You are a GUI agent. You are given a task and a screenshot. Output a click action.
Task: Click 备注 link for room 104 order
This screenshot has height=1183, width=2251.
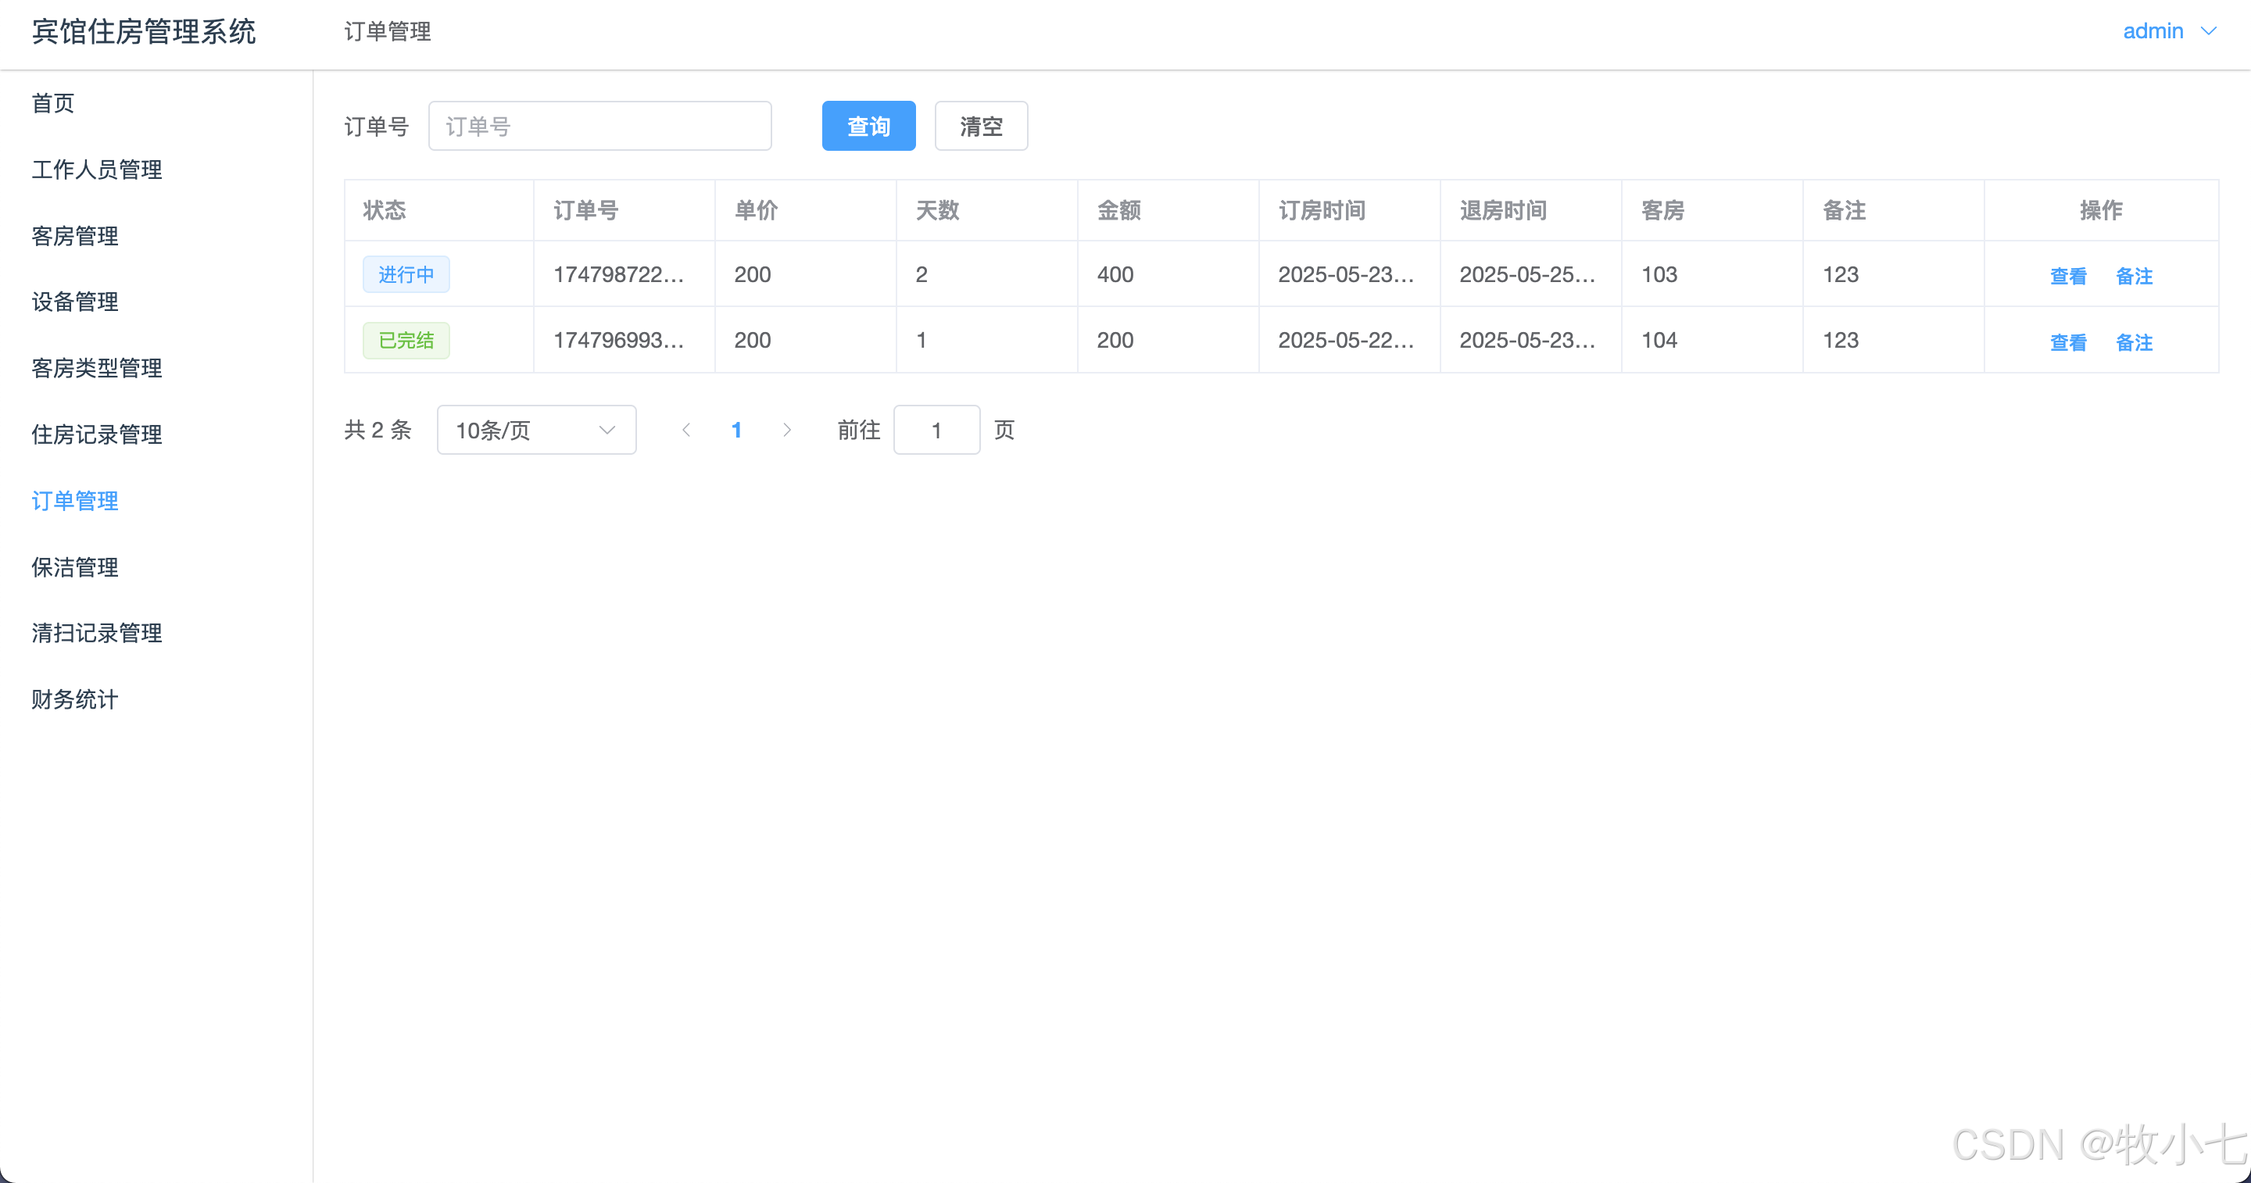[x=2133, y=342]
